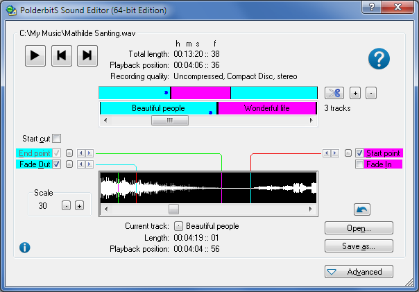This screenshot has height=292, width=419.
Task: Nudge Start point left with arrow
Action: [x=327, y=153]
